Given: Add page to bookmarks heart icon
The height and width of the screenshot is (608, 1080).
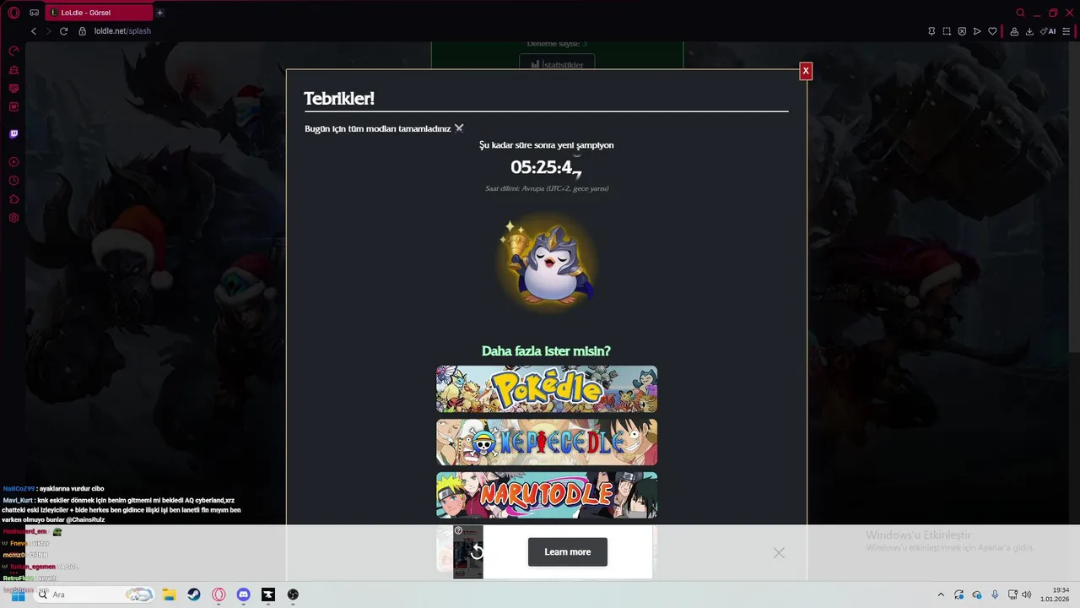Looking at the screenshot, I should 992,31.
